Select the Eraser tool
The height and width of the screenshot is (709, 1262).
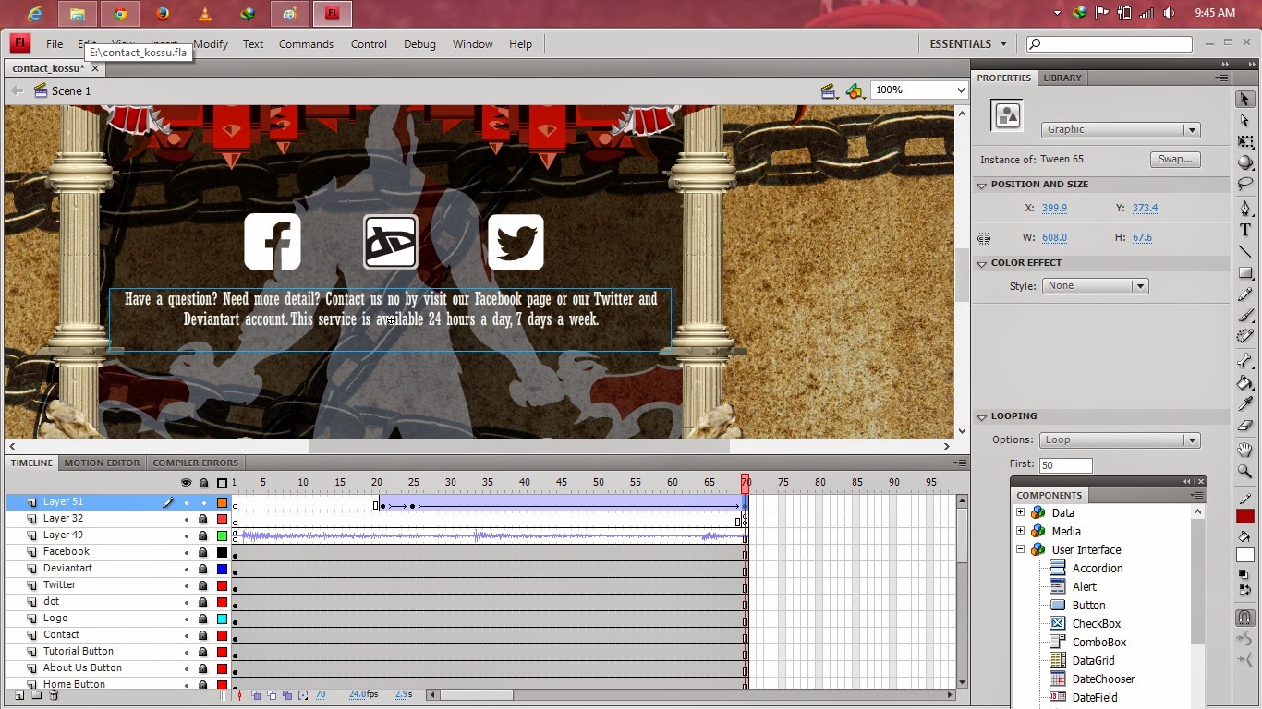[1245, 425]
